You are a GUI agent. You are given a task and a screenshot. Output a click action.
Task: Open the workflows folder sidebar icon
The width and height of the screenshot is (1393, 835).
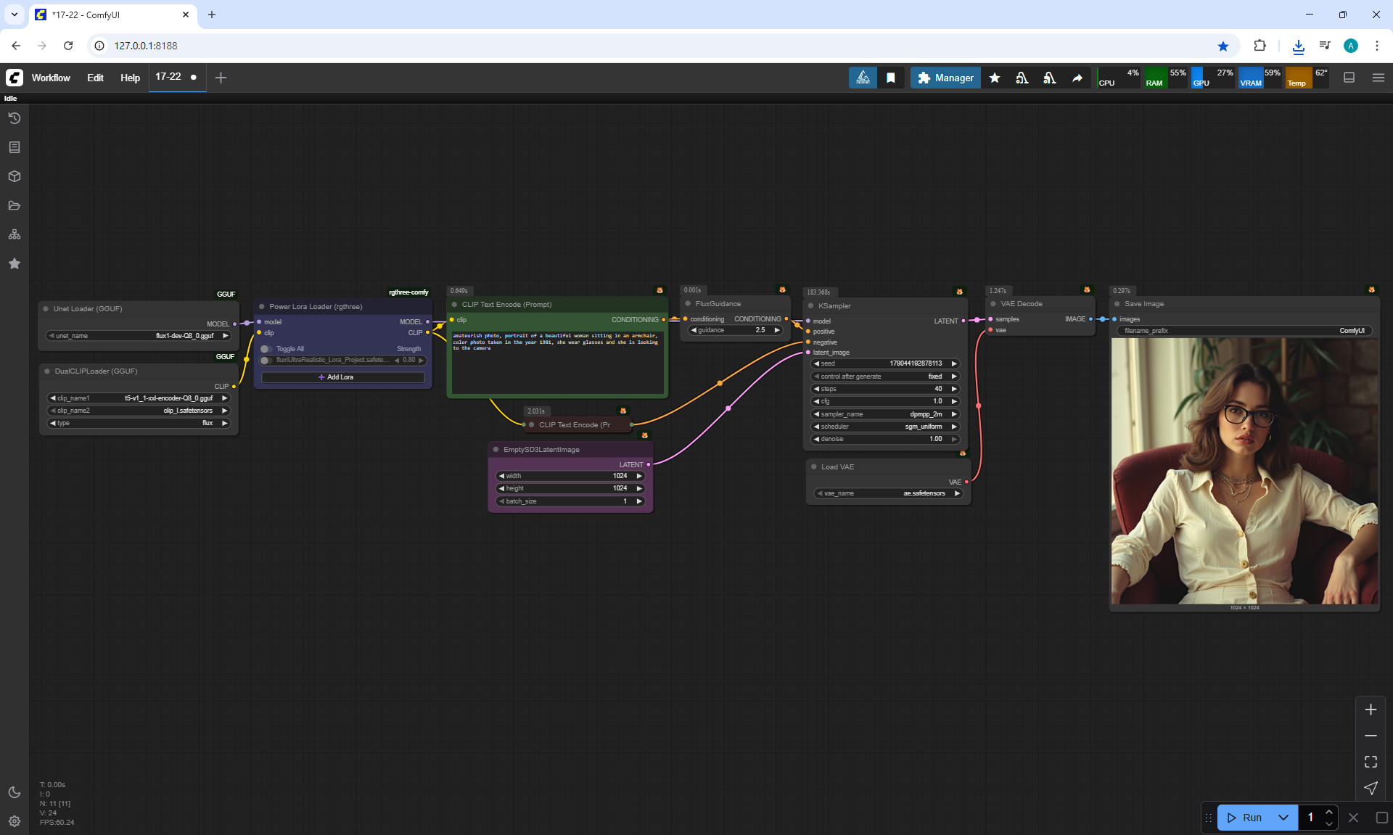pyautogui.click(x=15, y=205)
